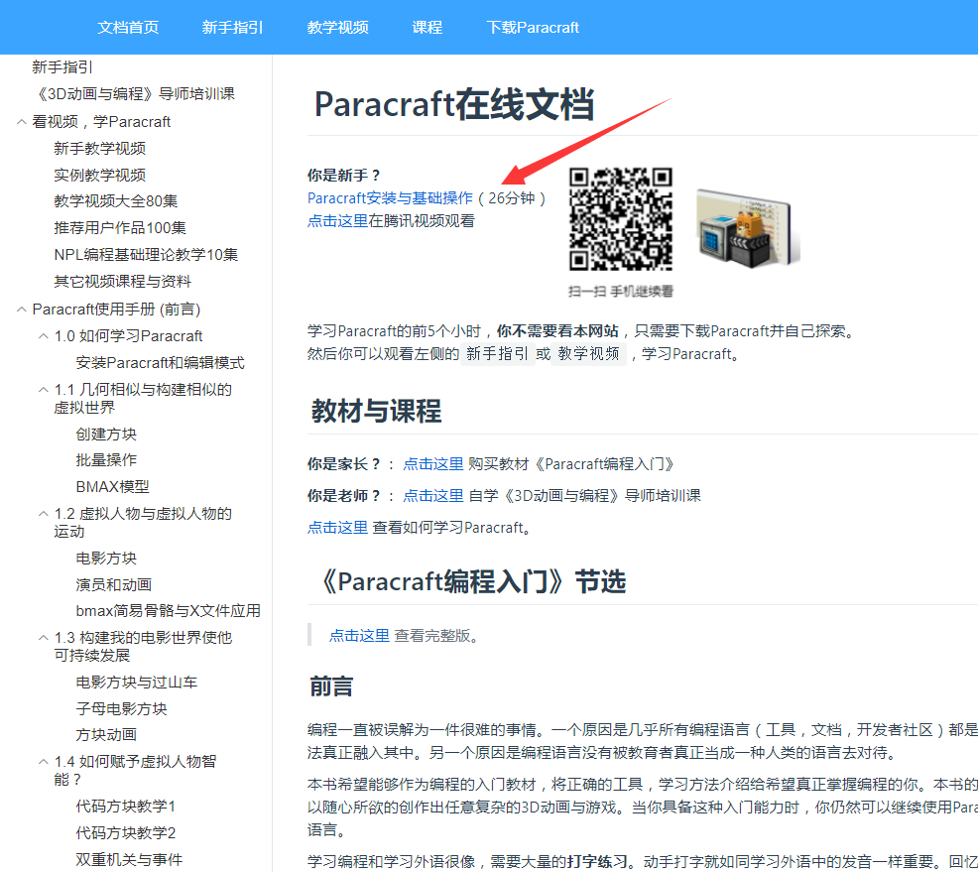Collapse the 1.2 虚拟人物 section chevron

43,514
